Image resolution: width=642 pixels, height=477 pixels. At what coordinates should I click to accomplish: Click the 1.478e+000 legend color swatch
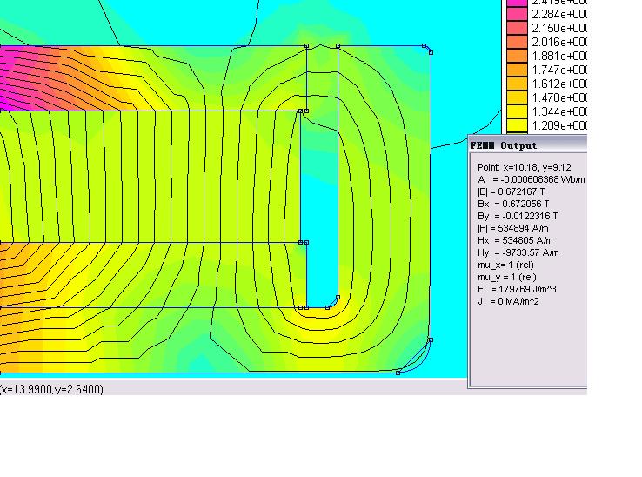point(517,97)
